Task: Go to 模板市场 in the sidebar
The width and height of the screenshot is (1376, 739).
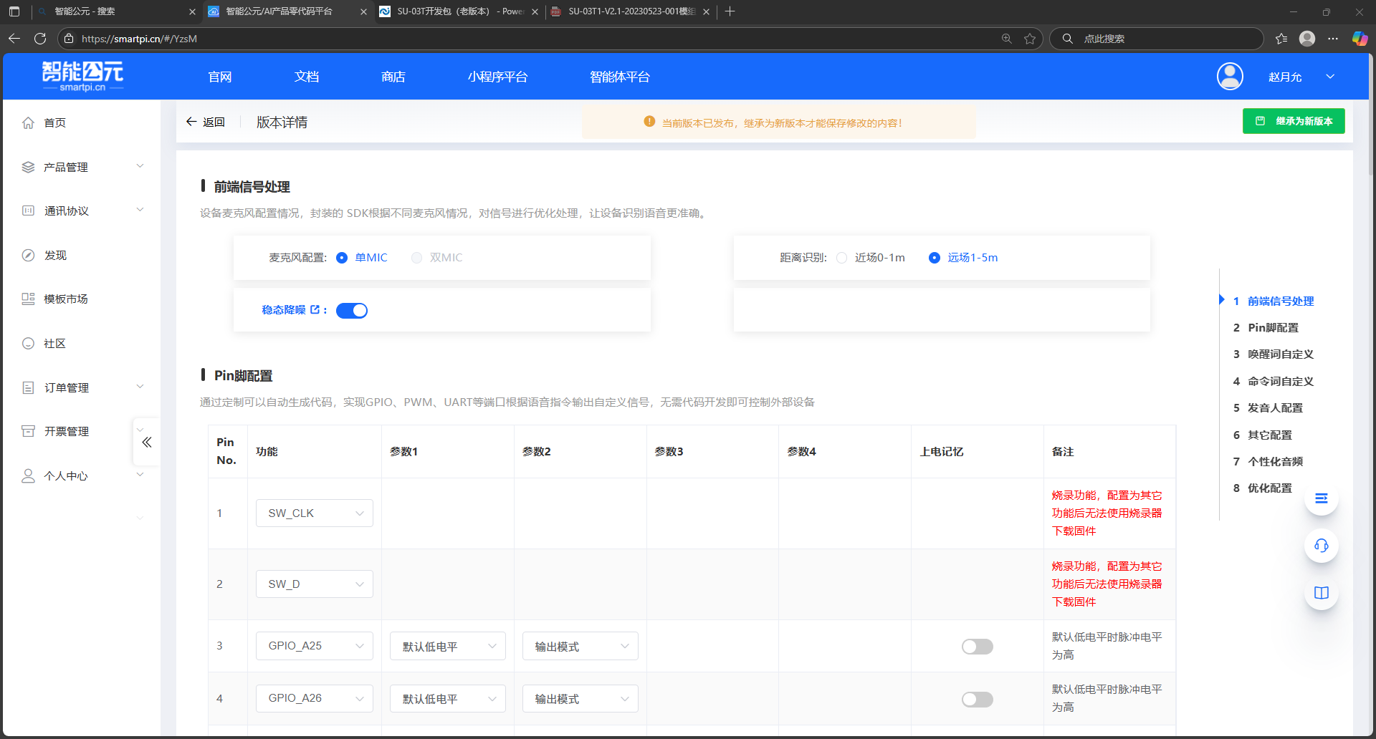Action: (x=66, y=299)
